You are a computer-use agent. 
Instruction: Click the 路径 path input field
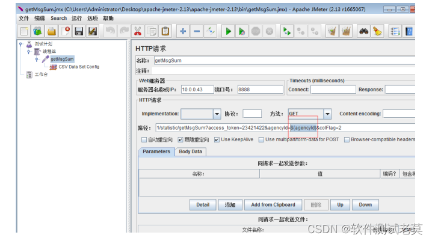pyautogui.click(x=285, y=128)
